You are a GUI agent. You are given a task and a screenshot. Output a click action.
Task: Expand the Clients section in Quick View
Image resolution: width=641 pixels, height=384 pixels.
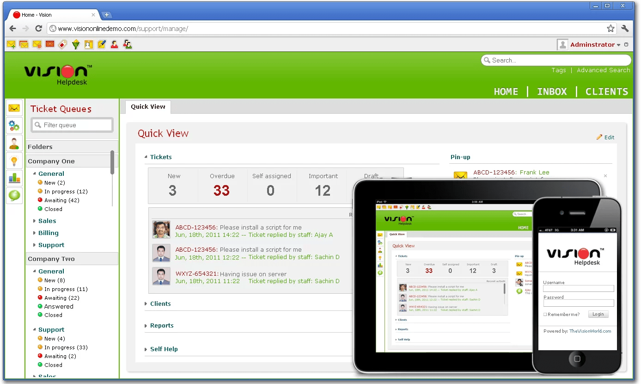click(x=160, y=304)
